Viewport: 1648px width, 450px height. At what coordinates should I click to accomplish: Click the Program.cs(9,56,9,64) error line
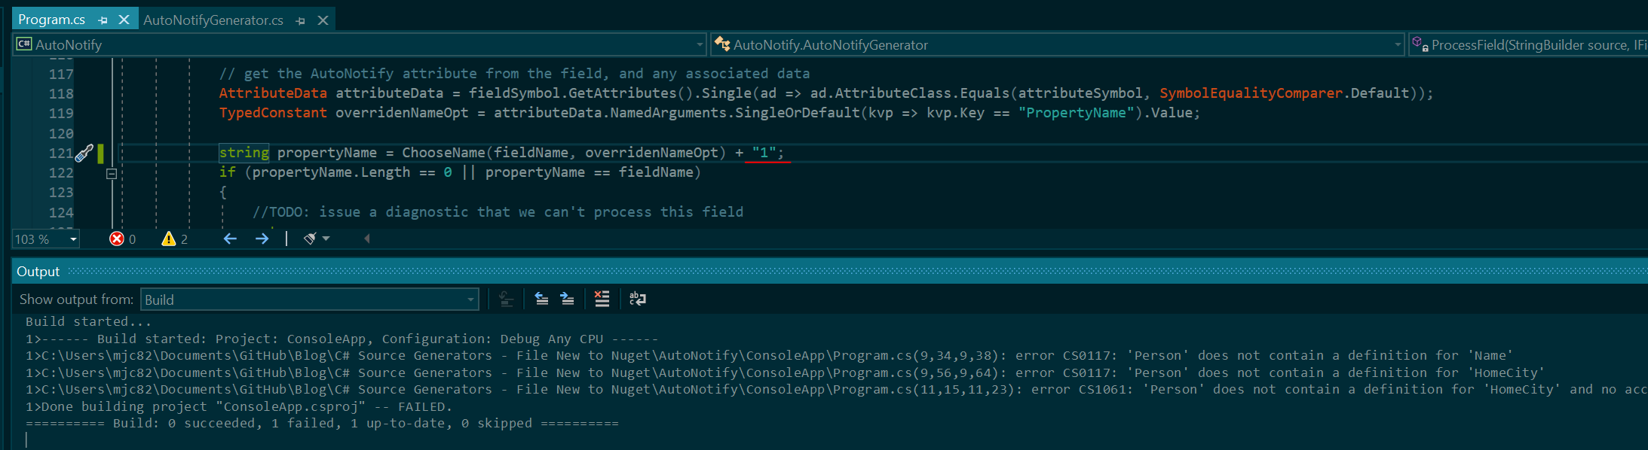(x=785, y=372)
